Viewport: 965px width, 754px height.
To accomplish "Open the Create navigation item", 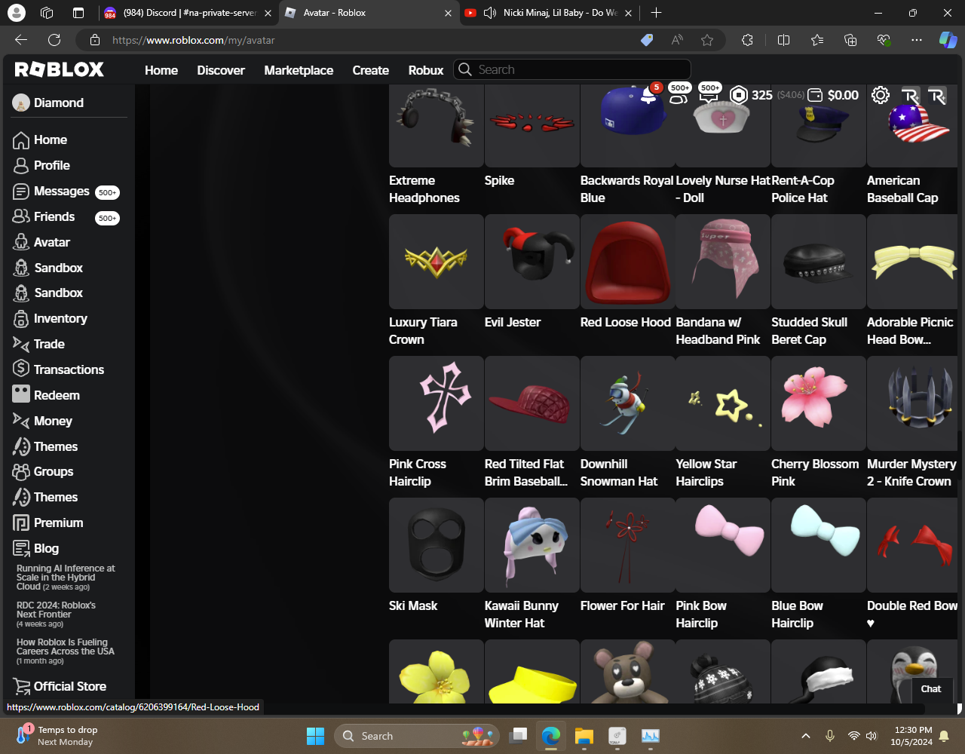I will coord(371,70).
